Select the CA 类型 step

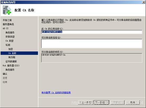(9, 41)
